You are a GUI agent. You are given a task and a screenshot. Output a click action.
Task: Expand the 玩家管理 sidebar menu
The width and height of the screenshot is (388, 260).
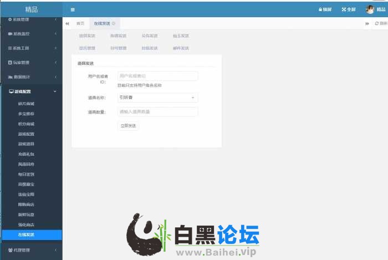[x=31, y=63]
